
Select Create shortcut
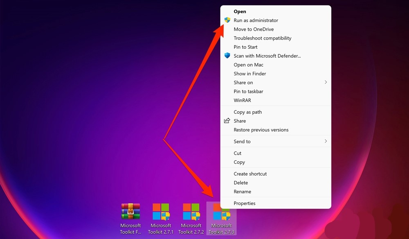276,174
